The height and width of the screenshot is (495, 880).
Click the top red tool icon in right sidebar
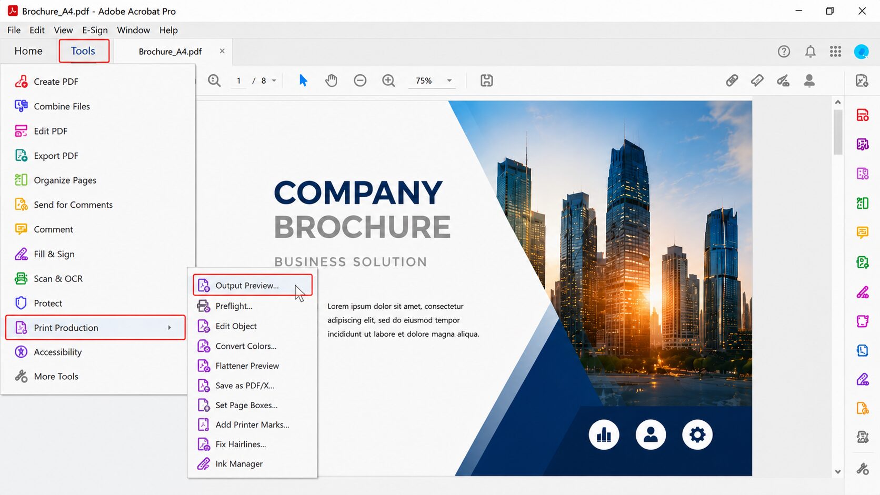(863, 115)
